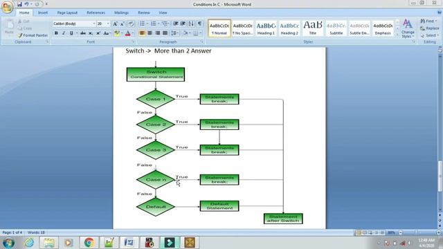Open the Mailings ribbon tab
Screen dimensions: 443x249
point(121,12)
